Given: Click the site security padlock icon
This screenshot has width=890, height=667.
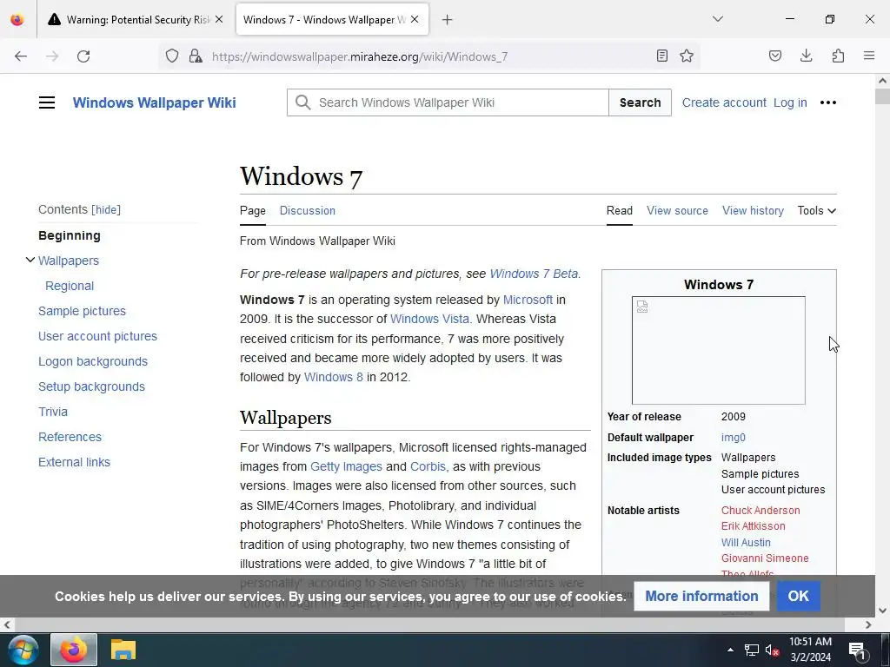Looking at the screenshot, I should coord(196,56).
